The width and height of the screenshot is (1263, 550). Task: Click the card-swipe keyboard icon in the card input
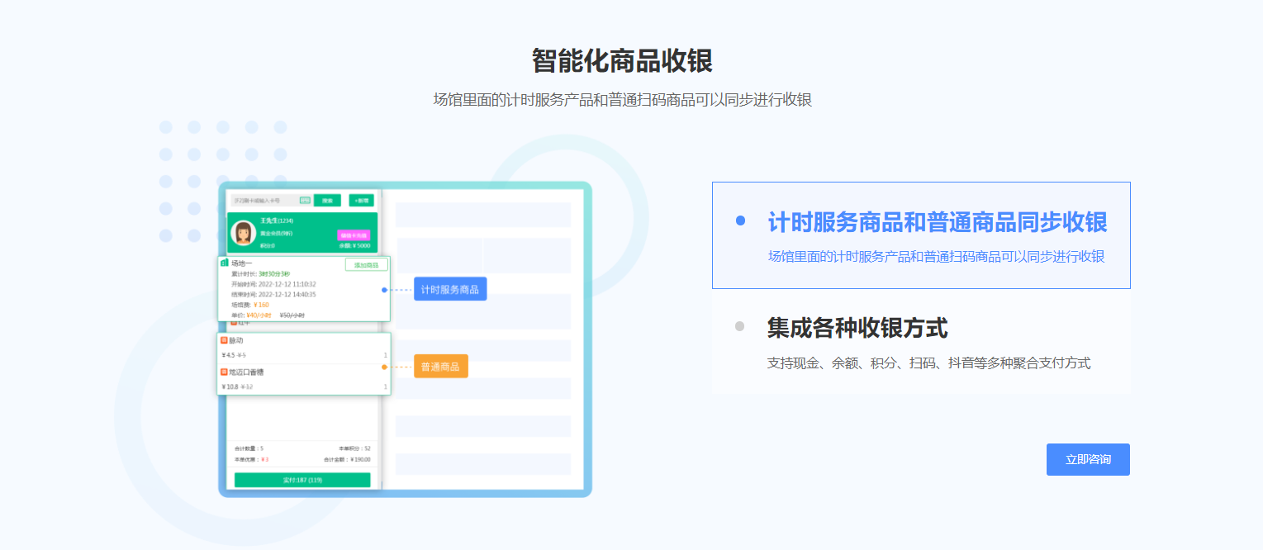click(305, 200)
